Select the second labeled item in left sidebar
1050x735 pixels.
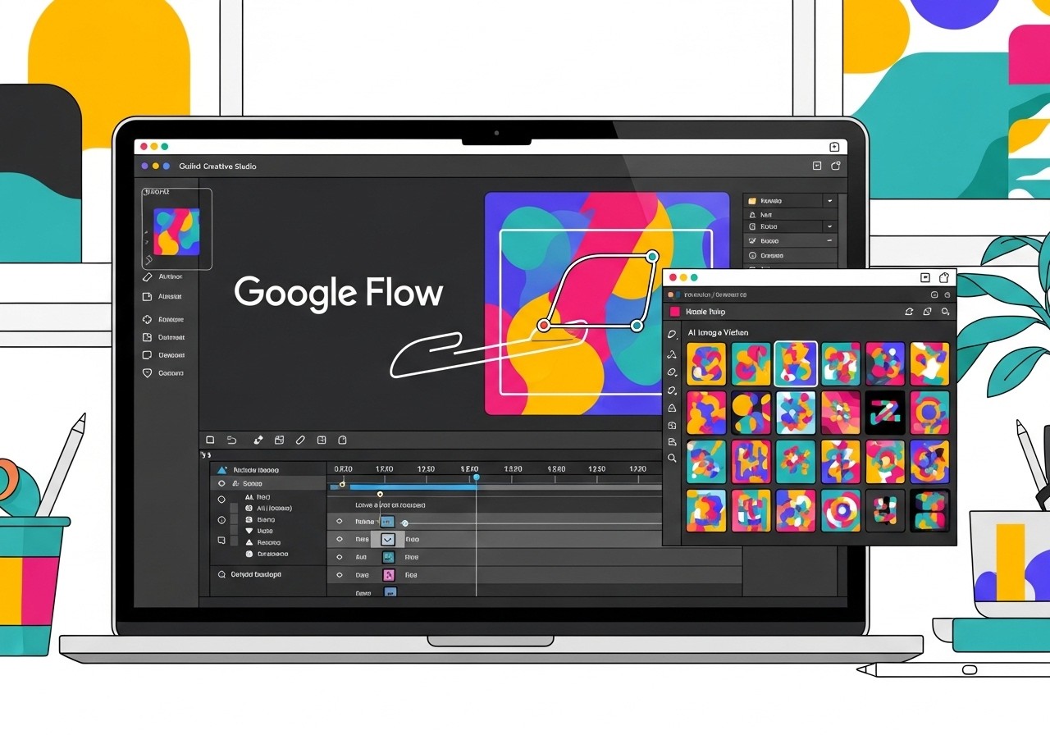click(x=170, y=297)
